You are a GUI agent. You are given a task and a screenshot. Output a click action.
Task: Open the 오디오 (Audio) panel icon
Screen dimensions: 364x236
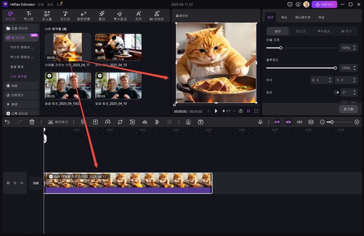tap(65, 15)
